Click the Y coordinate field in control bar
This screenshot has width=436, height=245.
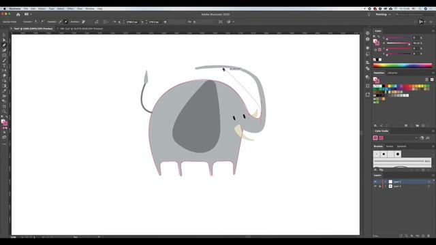click(155, 22)
